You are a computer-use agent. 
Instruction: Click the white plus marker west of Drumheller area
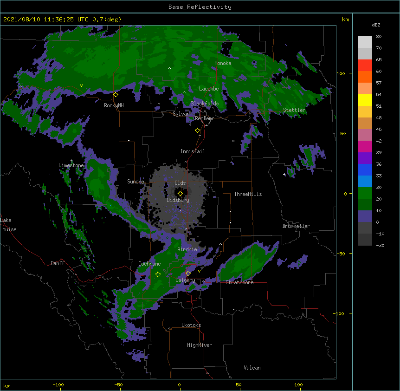coord(284,174)
